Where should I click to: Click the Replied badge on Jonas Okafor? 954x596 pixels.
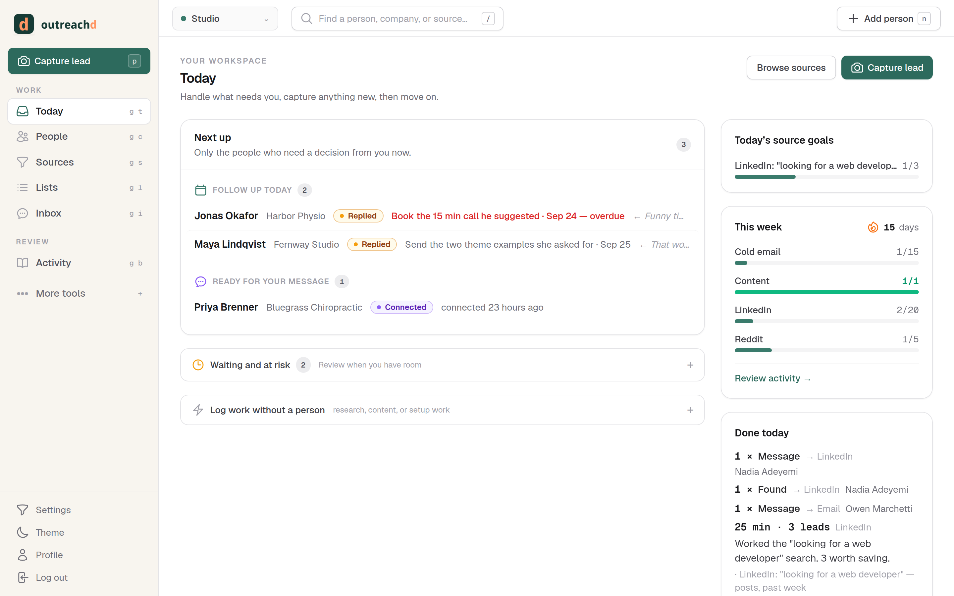click(358, 216)
